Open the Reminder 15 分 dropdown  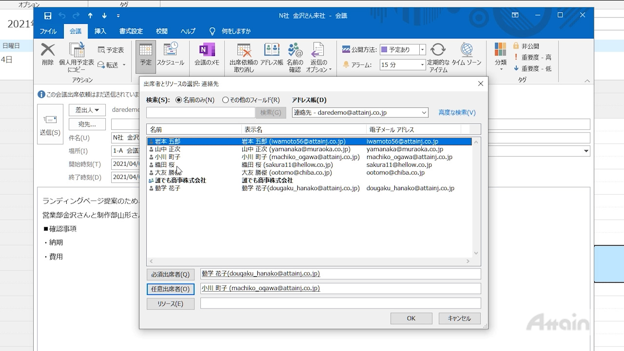422,65
